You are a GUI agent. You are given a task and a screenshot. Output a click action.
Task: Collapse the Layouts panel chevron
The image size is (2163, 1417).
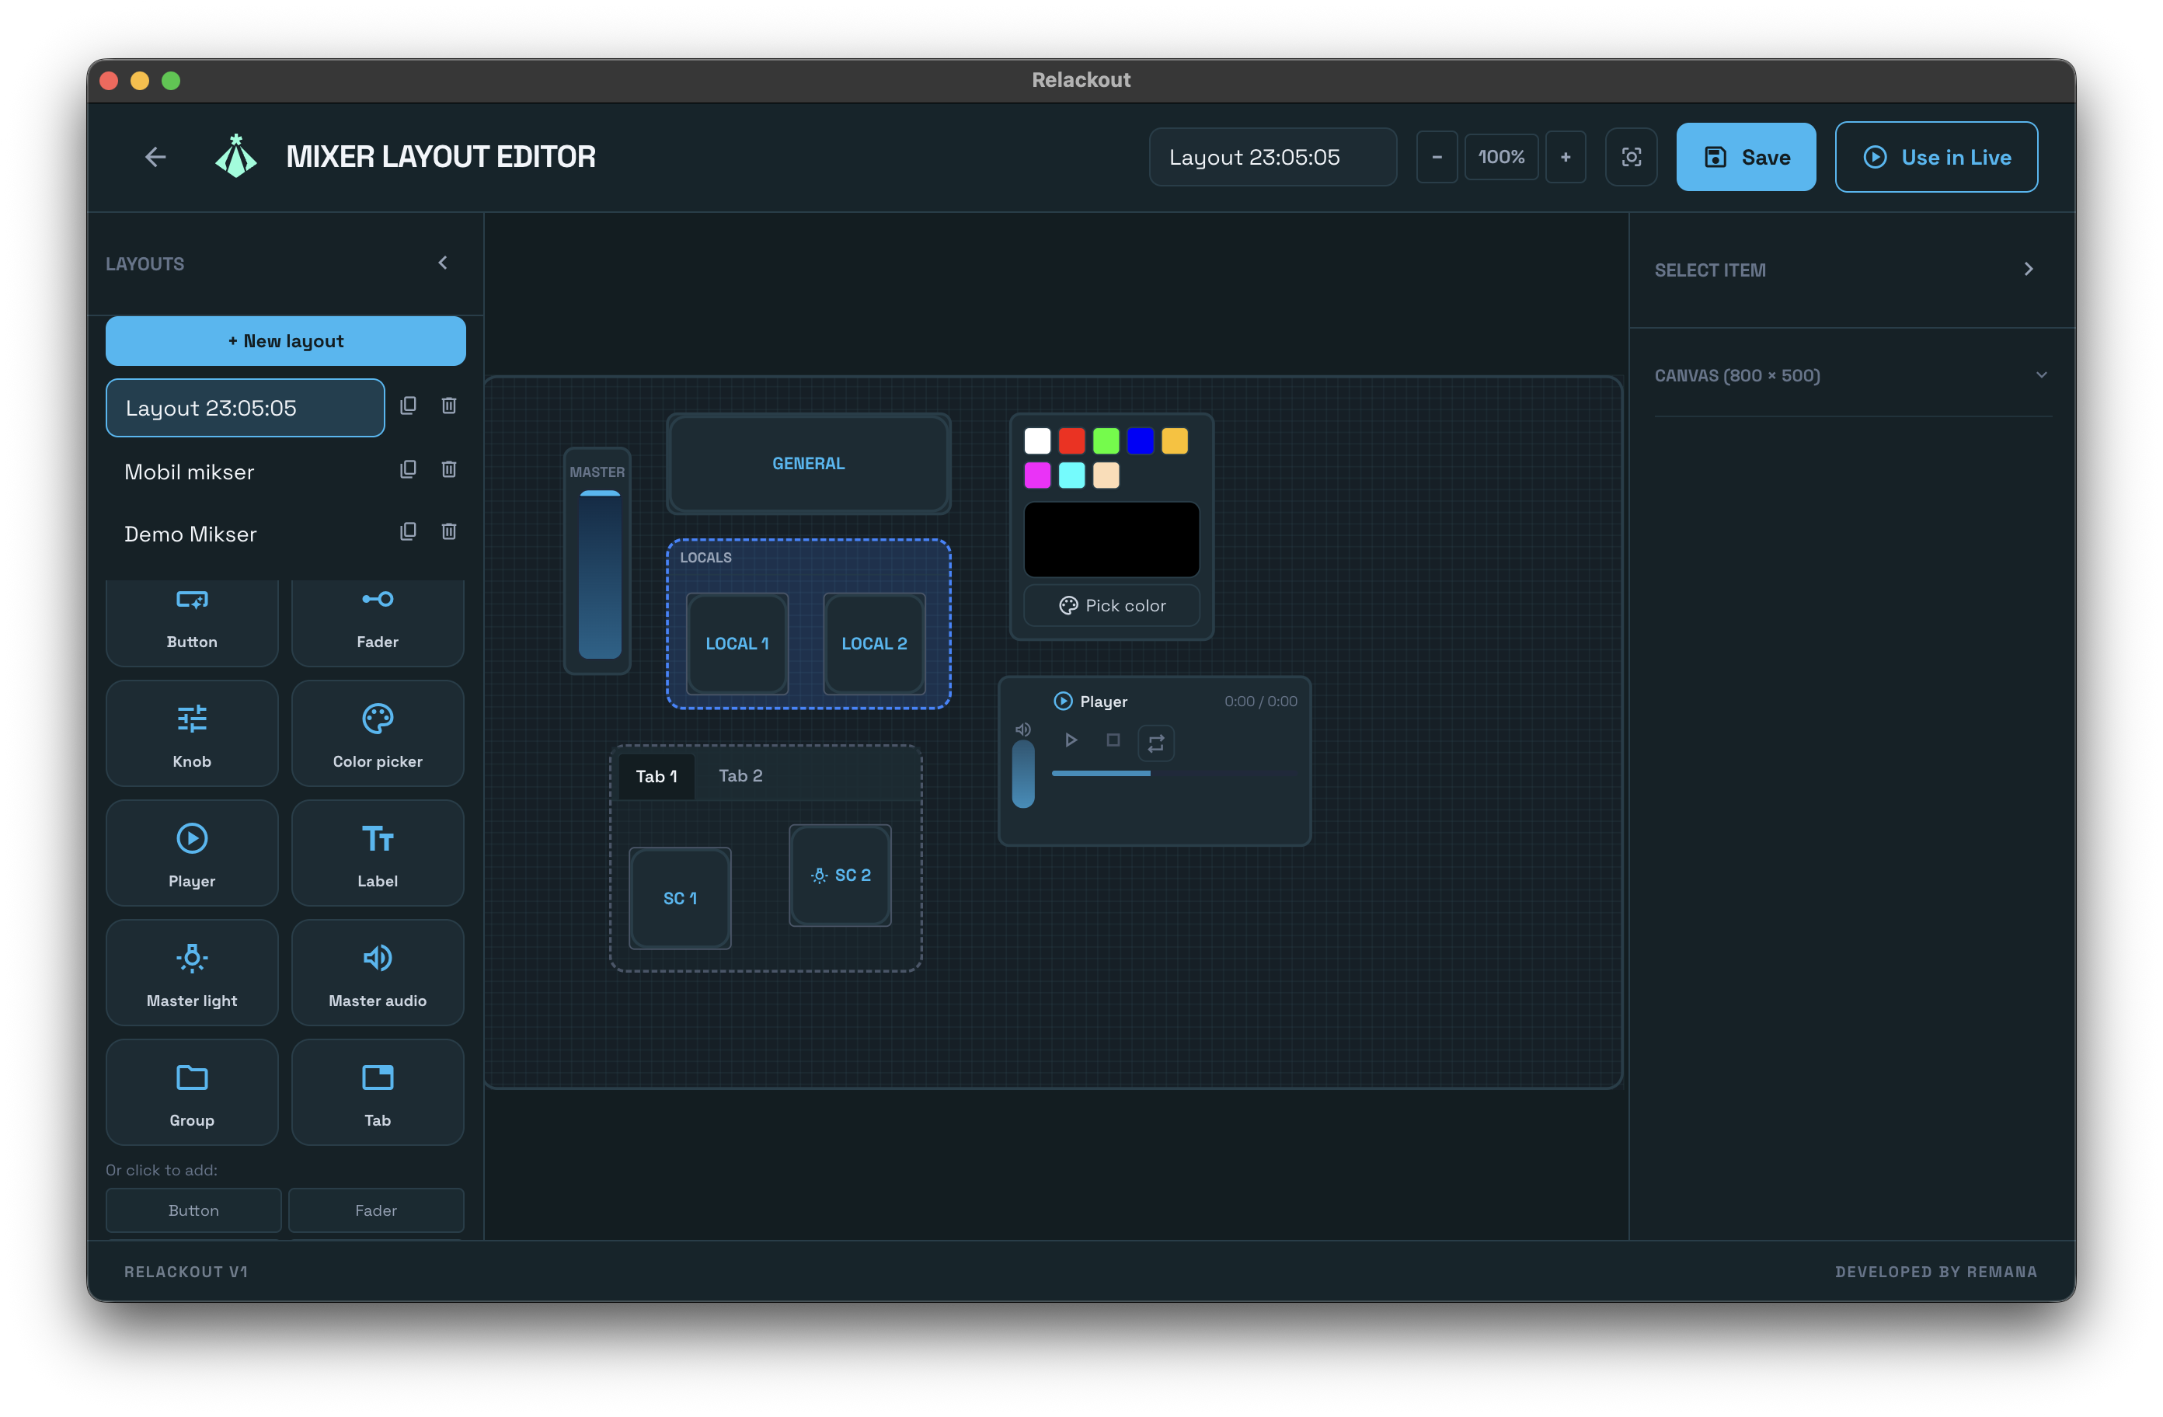(443, 263)
